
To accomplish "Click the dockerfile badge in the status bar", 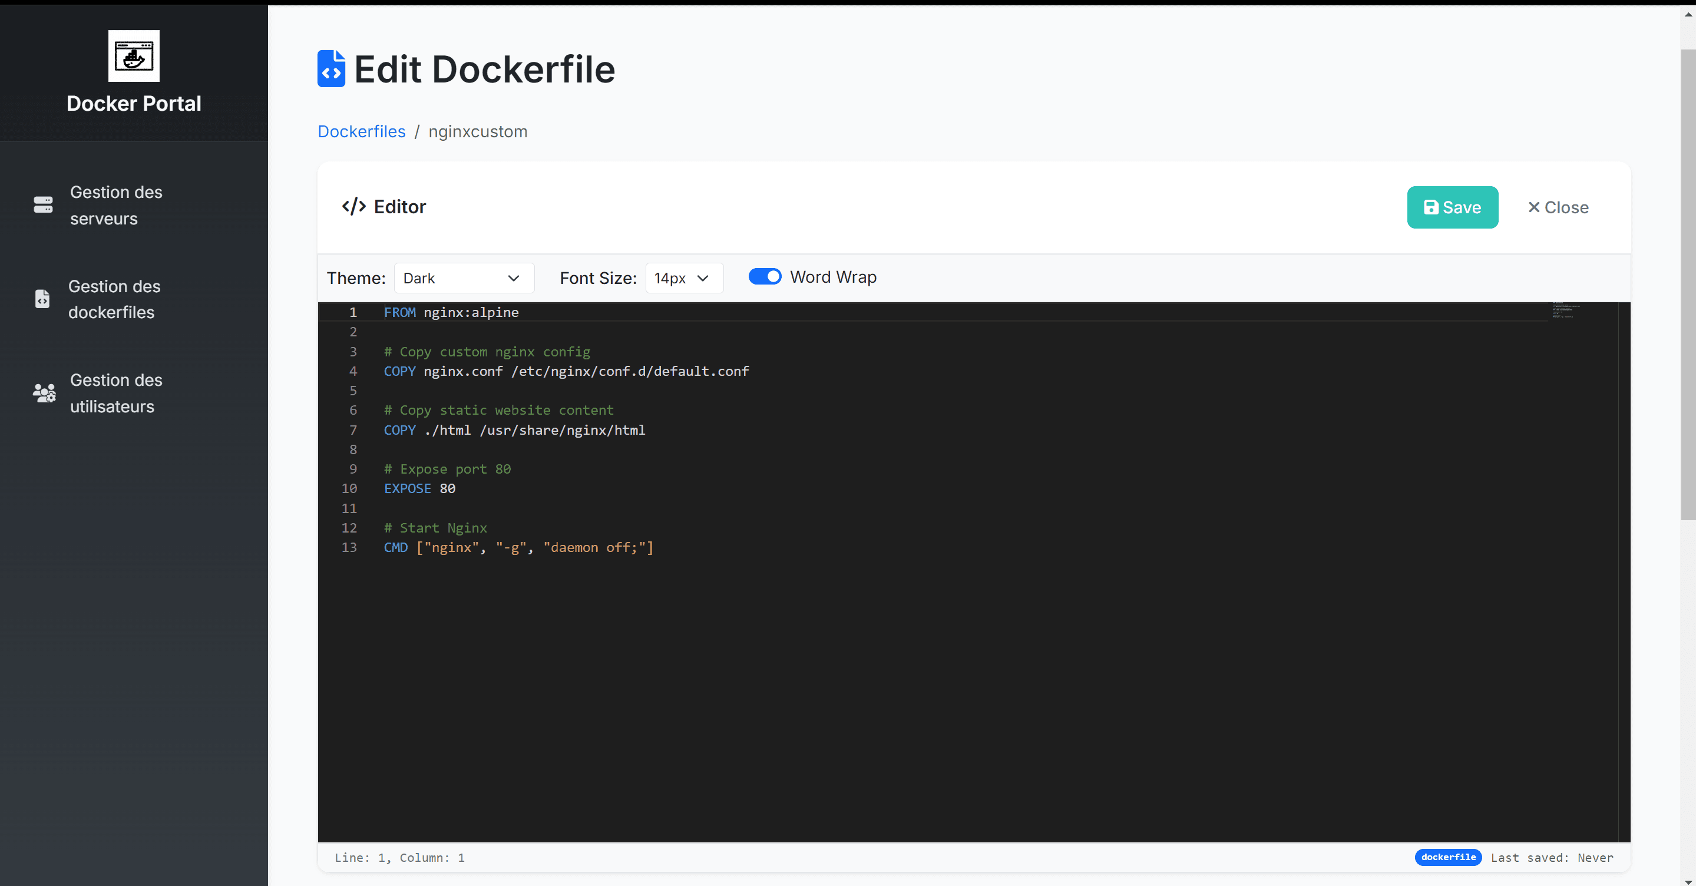I will (1448, 857).
